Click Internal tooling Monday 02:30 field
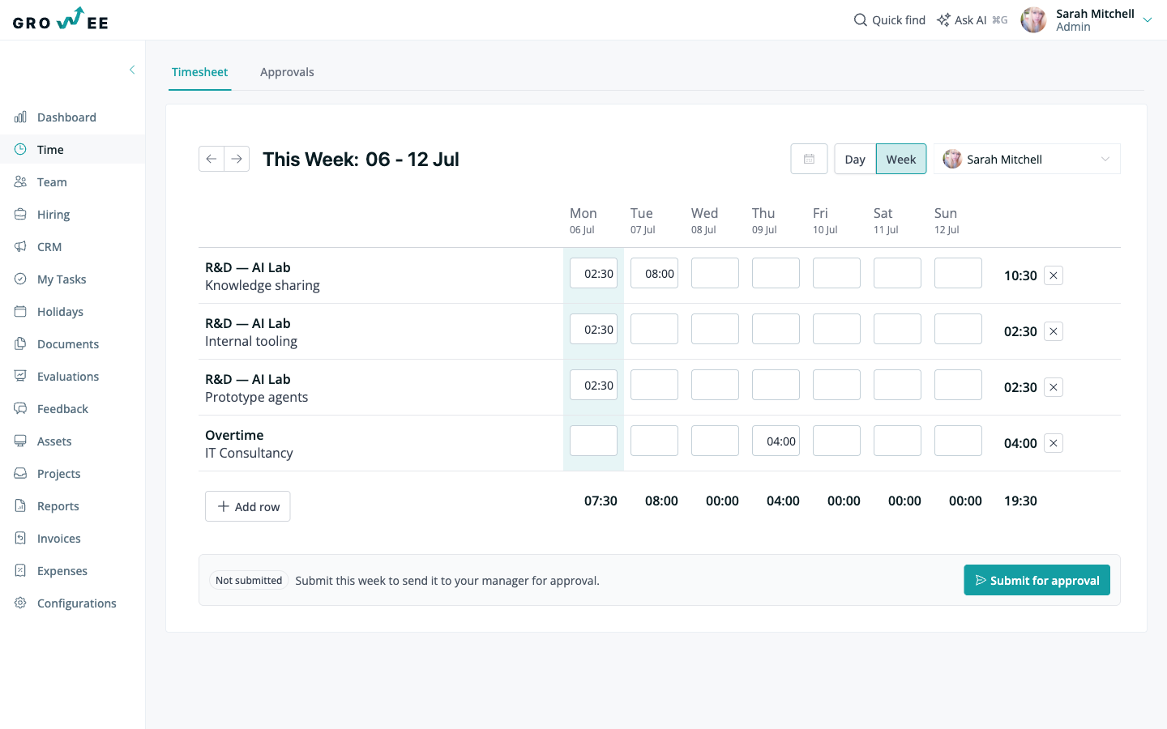This screenshot has height=729, width=1167. tap(593, 329)
